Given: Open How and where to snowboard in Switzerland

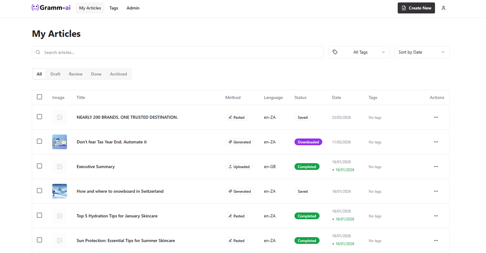Looking at the screenshot, I should (x=120, y=191).
